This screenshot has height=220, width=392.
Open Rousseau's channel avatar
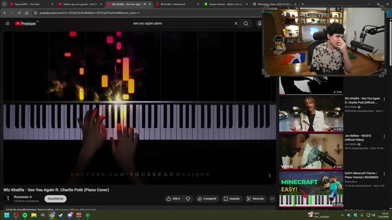click(x=8, y=199)
